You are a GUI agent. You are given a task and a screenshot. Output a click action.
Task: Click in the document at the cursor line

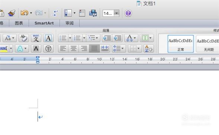[38, 116]
